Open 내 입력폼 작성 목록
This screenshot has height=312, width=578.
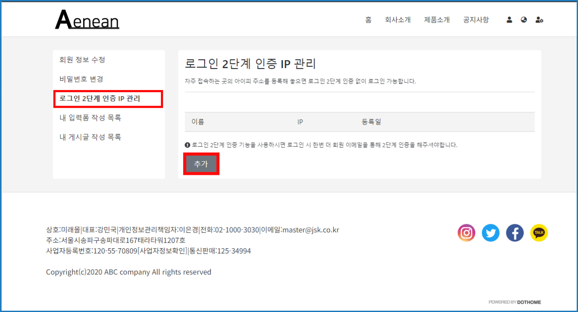pos(90,118)
